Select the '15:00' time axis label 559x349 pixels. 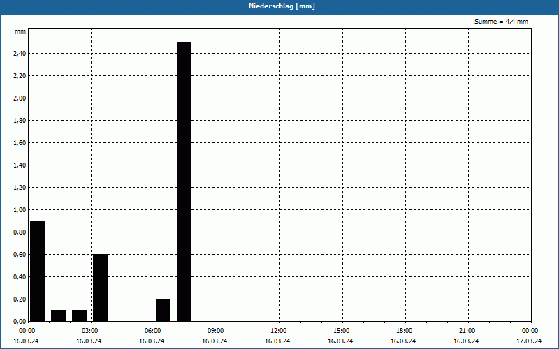pyautogui.click(x=342, y=331)
